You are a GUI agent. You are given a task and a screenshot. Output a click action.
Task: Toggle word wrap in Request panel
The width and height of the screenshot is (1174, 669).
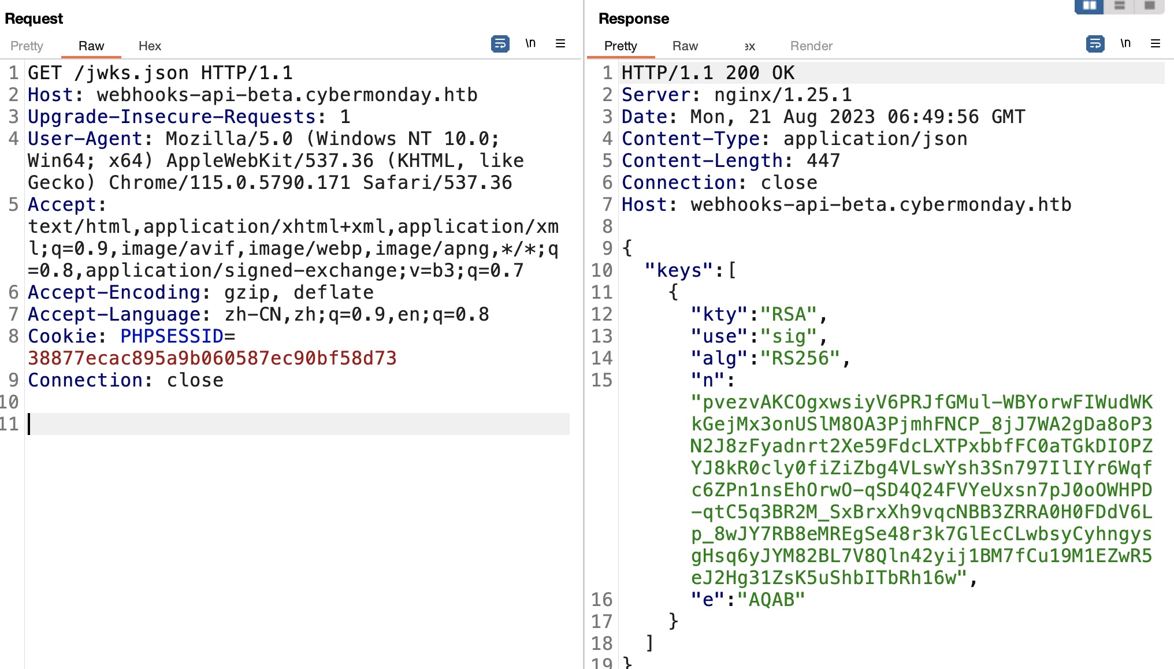500,44
